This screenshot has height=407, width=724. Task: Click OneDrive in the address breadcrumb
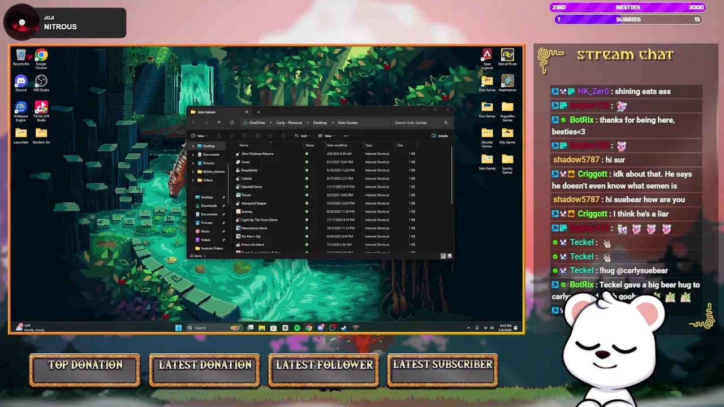click(x=257, y=123)
